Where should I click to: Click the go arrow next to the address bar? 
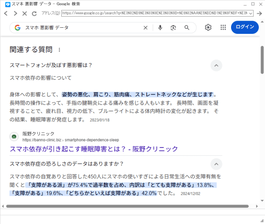click(259, 13)
